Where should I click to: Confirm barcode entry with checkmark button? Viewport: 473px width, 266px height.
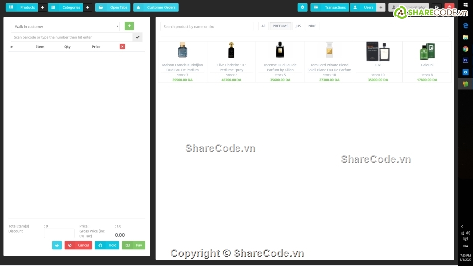[x=137, y=37]
